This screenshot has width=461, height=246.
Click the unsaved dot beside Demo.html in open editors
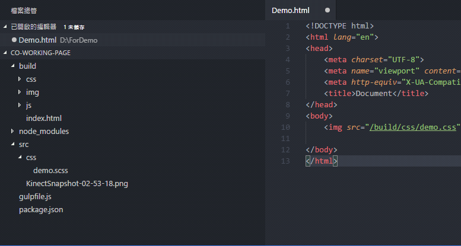coord(14,40)
